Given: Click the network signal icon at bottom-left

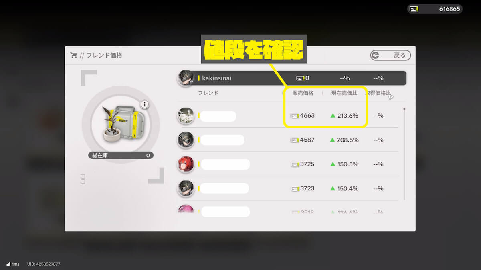Looking at the screenshot, I should tap(8, 264).
